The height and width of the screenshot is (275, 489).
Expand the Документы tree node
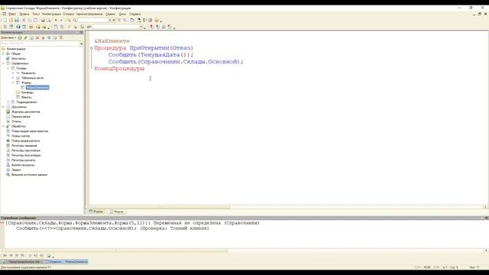3,107
